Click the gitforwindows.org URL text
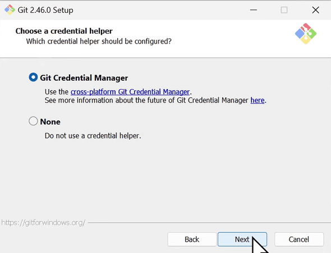The height and width of the screenshot is (253, 331). (43, 223)
